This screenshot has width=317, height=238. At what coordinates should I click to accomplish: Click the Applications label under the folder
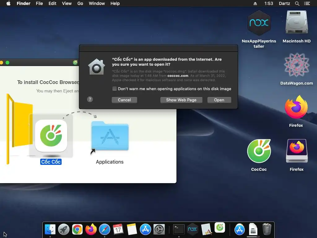click(x=110, y=162)
